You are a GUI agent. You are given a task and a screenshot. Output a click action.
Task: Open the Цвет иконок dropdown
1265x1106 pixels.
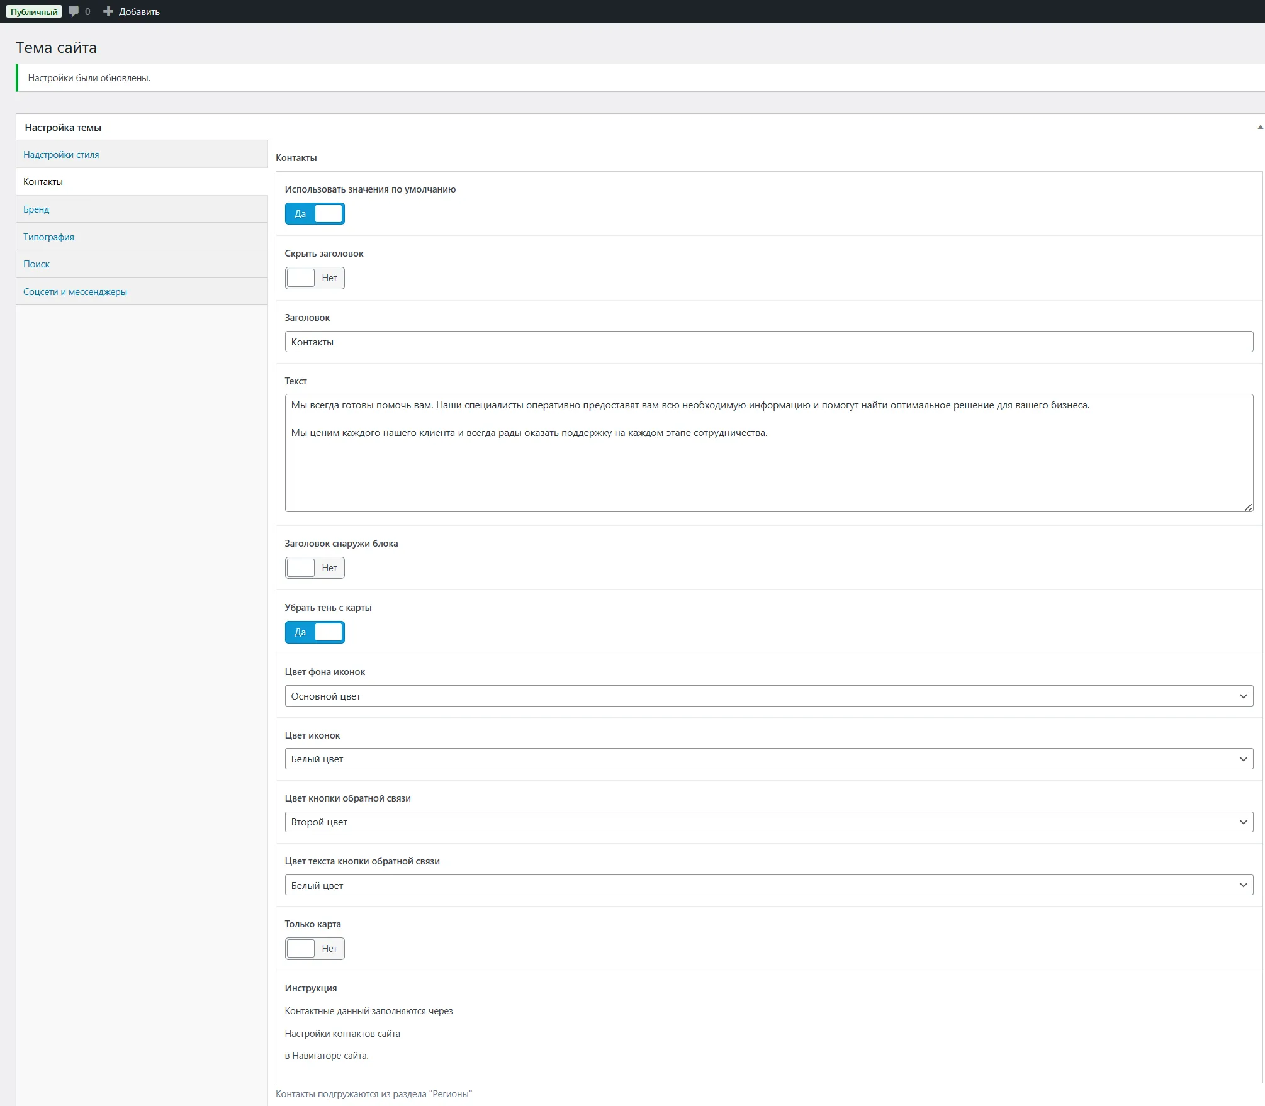click(x=768, y=759)
